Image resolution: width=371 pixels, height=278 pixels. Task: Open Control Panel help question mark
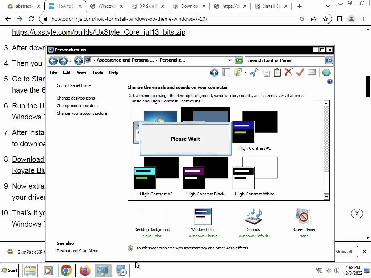click(x=330, y=81)
